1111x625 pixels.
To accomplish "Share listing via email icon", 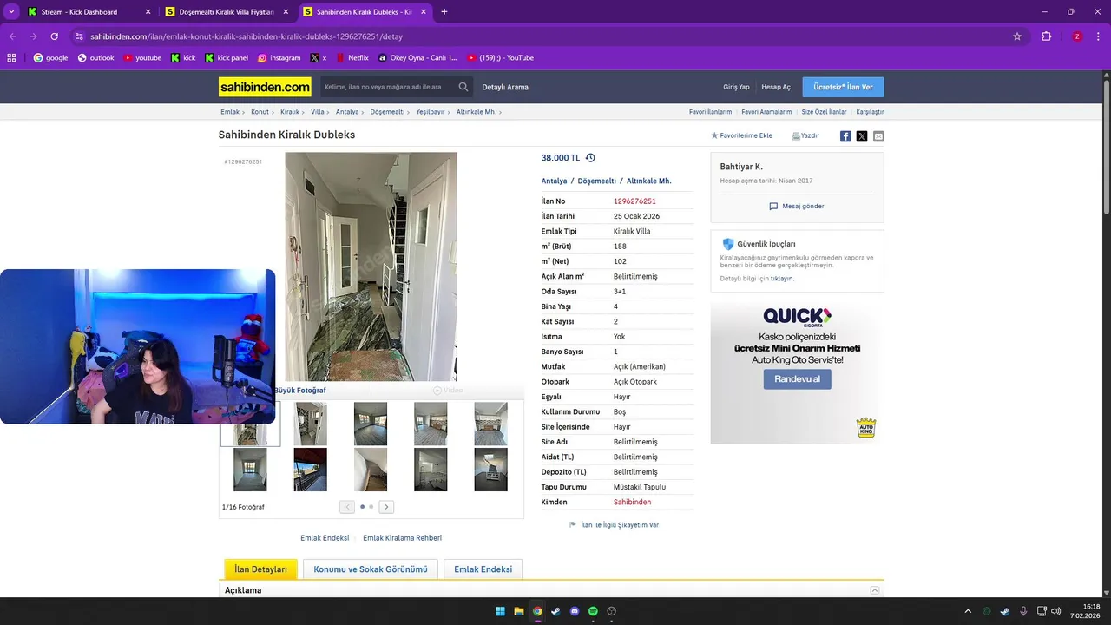I will click(x=878, y=136).
